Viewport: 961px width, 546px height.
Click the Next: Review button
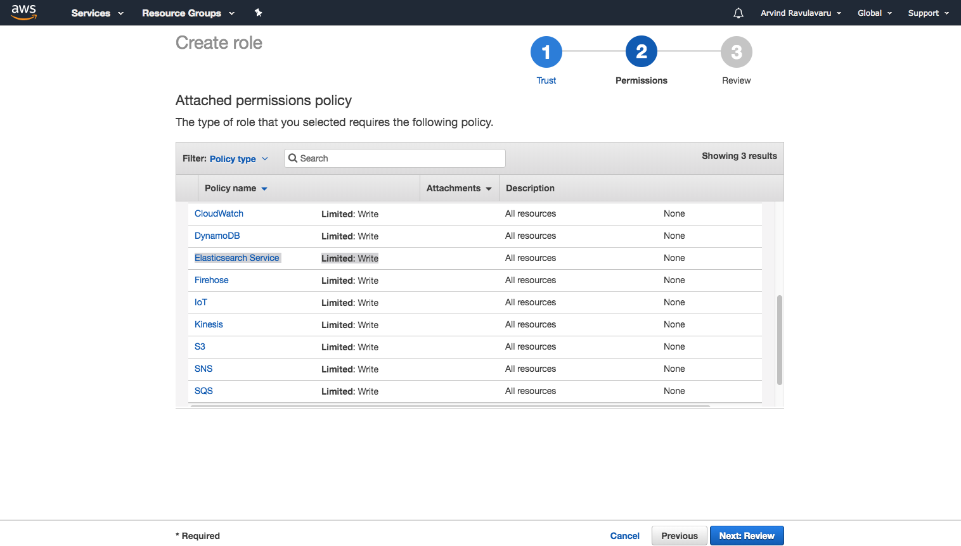point(747,536)
